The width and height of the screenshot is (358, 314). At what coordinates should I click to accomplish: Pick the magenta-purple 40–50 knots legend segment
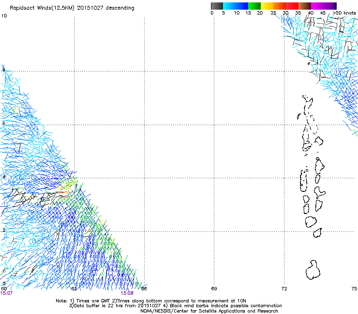click(x=324, y=6)
